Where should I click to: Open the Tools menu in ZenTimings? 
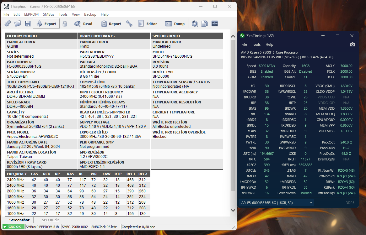click(x=256, y=44)
